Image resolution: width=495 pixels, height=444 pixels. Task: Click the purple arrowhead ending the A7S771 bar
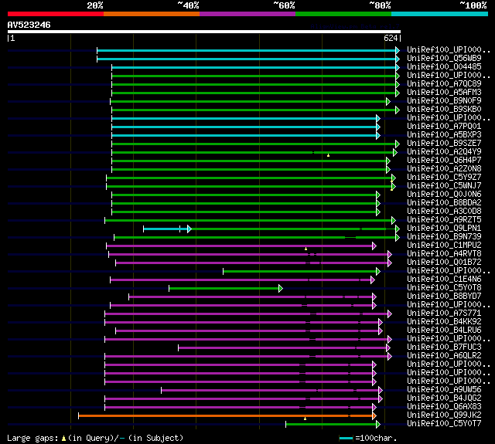390,314
